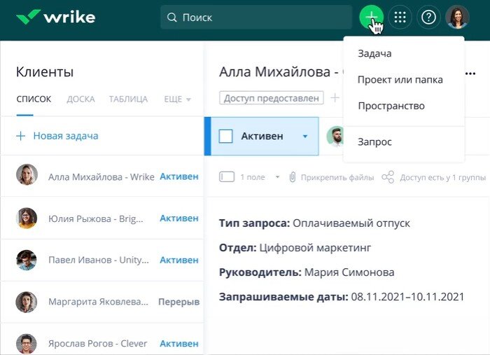Viewport: 490px width, 355px height.
Task: Click the paperclip attach icon
Action: coord(292,177)
